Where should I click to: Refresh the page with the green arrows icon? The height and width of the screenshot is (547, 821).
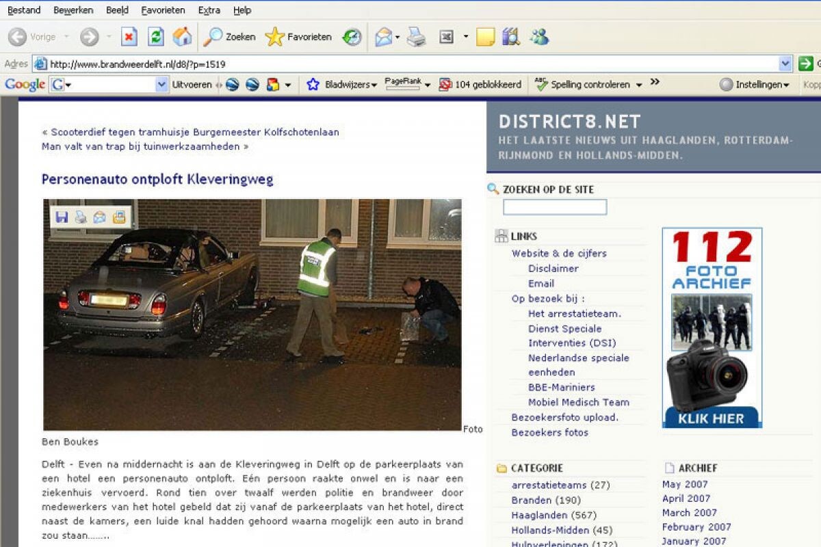(x=156, y=36)
